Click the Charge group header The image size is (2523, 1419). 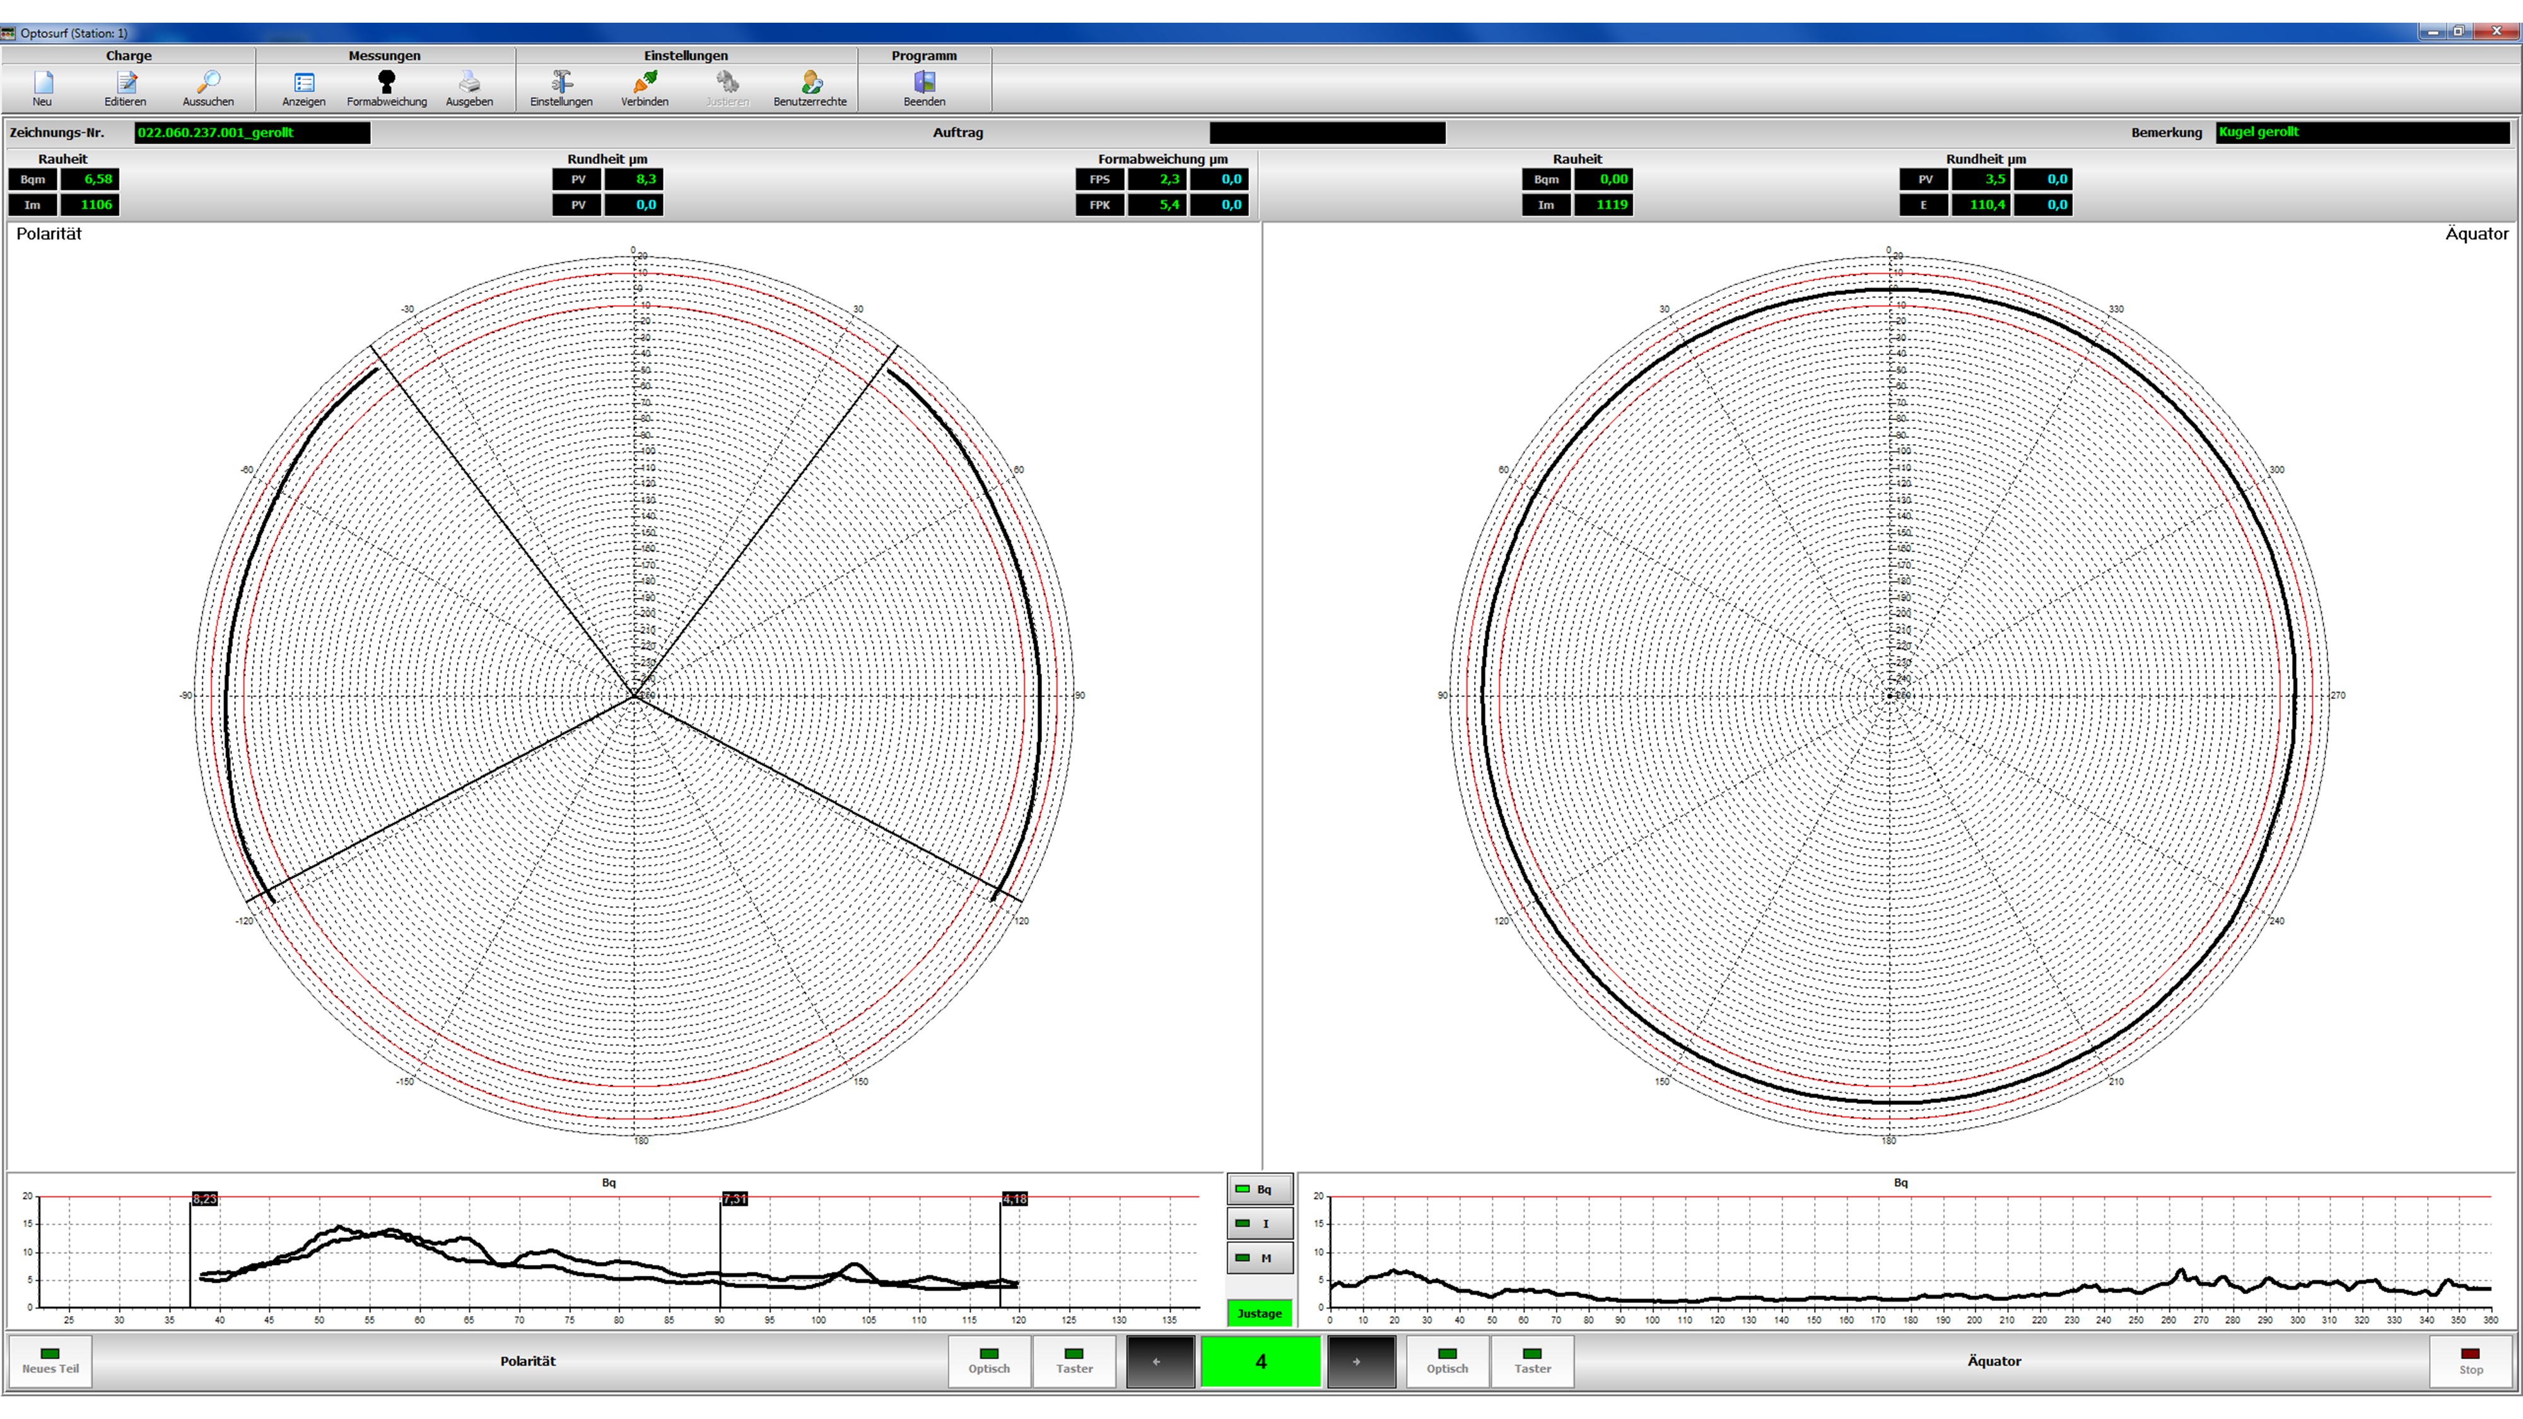tap(129, 56)
